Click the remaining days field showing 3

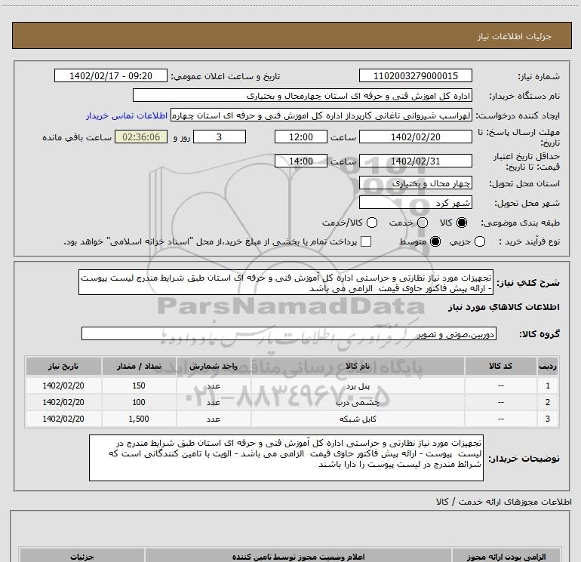(220, 137)
